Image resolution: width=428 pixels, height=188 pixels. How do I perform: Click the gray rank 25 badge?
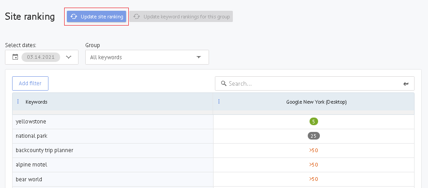(x=314, y=136)
